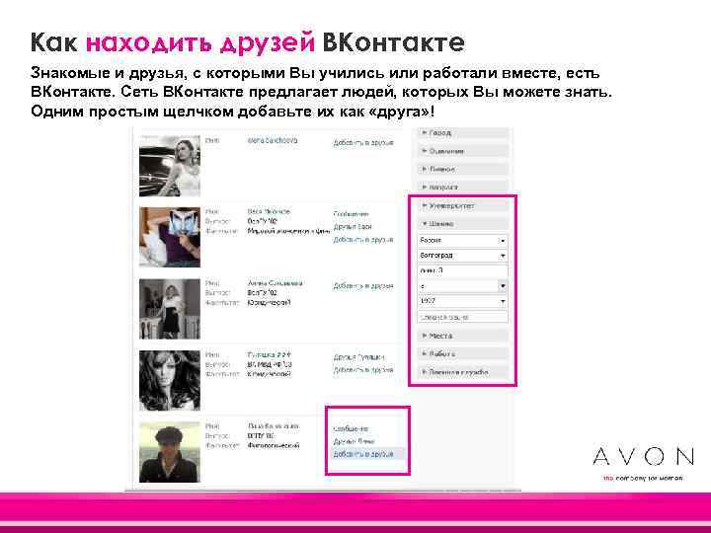Open name link of the Мировой экономики person
The image size is (711, 533).
pyautogui.click(x=269, y=211)
